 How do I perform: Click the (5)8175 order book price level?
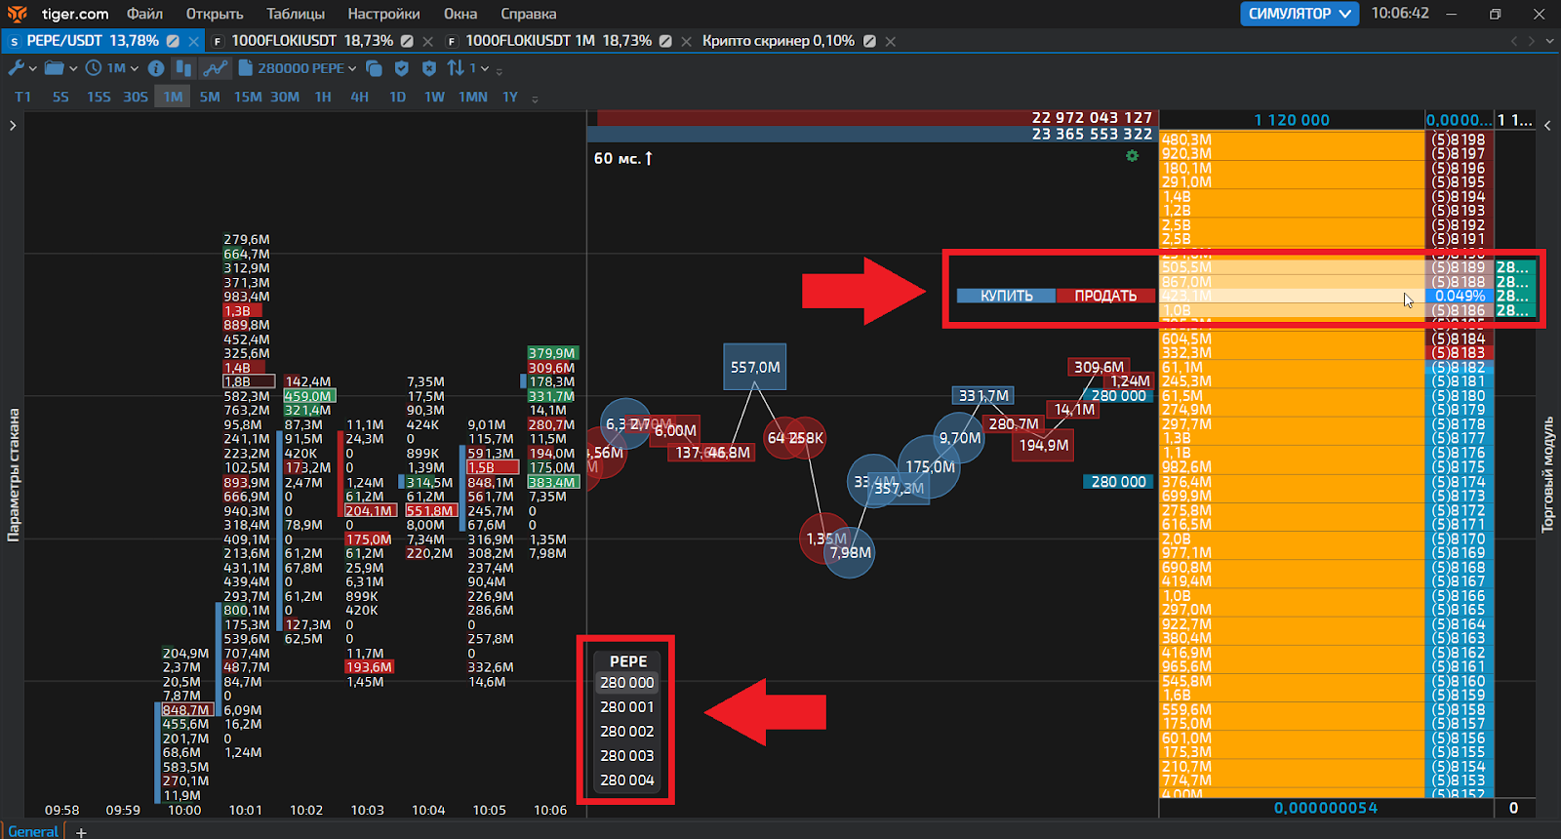point(1459,467)
